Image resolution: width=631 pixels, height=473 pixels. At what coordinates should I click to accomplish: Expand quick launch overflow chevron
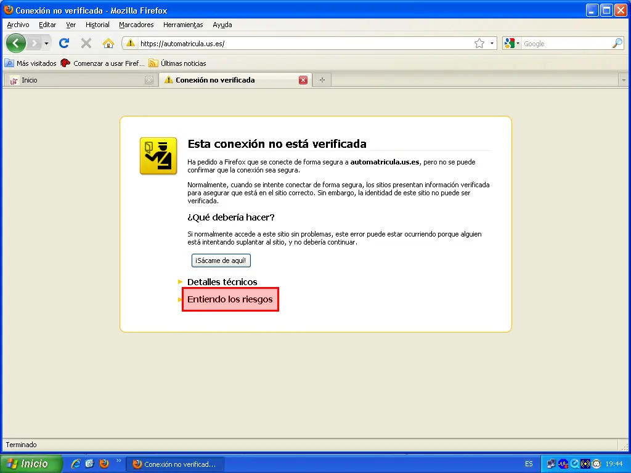click(x=118, y=461)
